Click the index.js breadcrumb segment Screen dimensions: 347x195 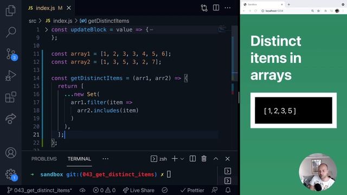(x=59, y=21)
